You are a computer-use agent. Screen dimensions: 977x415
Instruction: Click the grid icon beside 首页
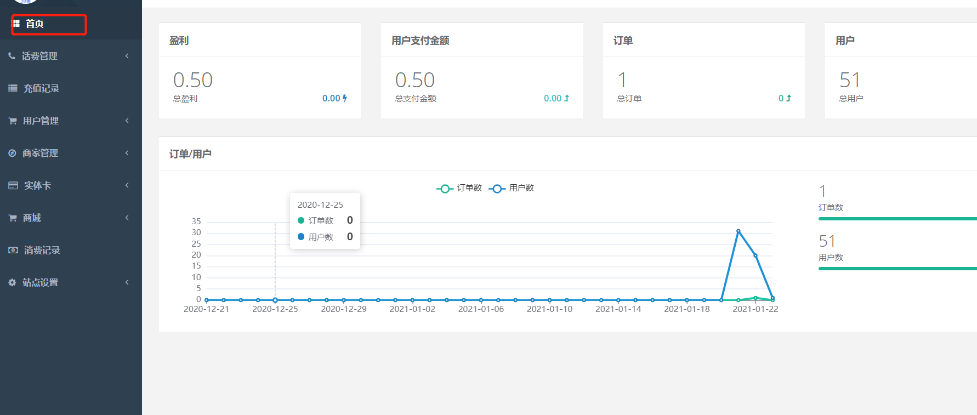16,24
